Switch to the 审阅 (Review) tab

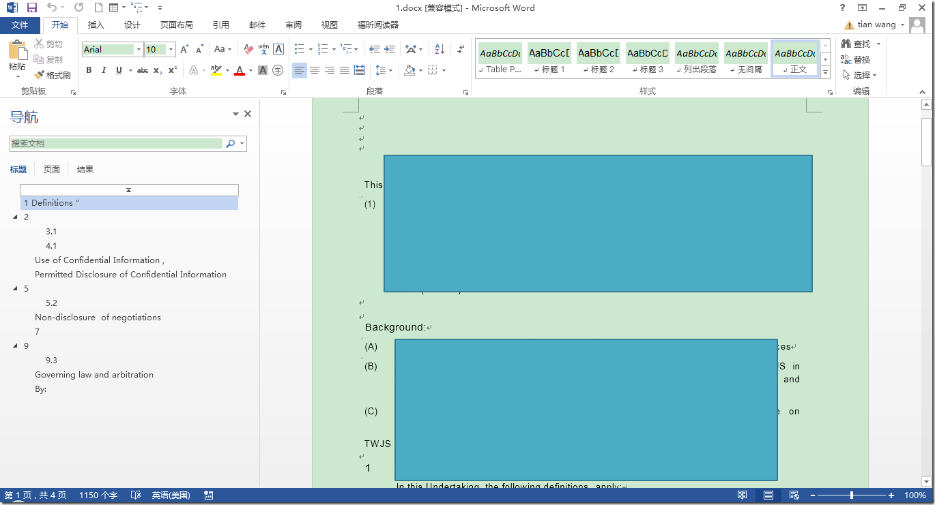point(293,25)
